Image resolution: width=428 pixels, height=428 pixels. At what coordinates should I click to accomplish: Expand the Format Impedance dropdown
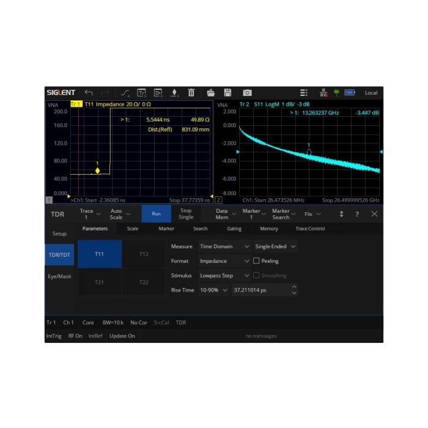click(x=224, y=261)
